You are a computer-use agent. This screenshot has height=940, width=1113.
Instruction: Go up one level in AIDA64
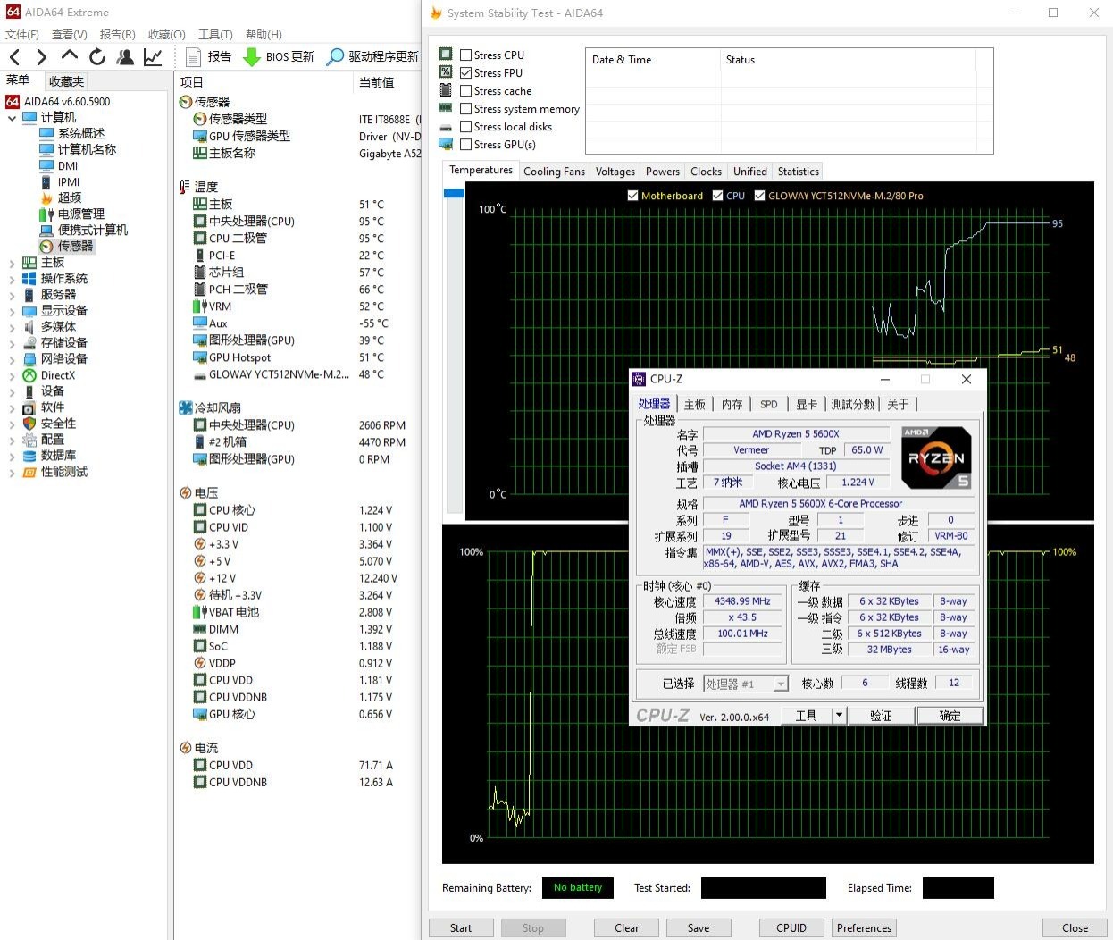[x=70, y=56]
